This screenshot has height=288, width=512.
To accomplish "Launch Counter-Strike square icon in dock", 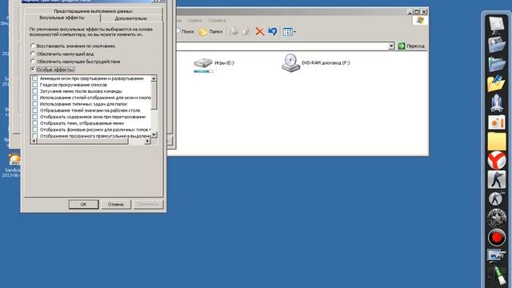I will pyautogui.click(x=497, y=179).
